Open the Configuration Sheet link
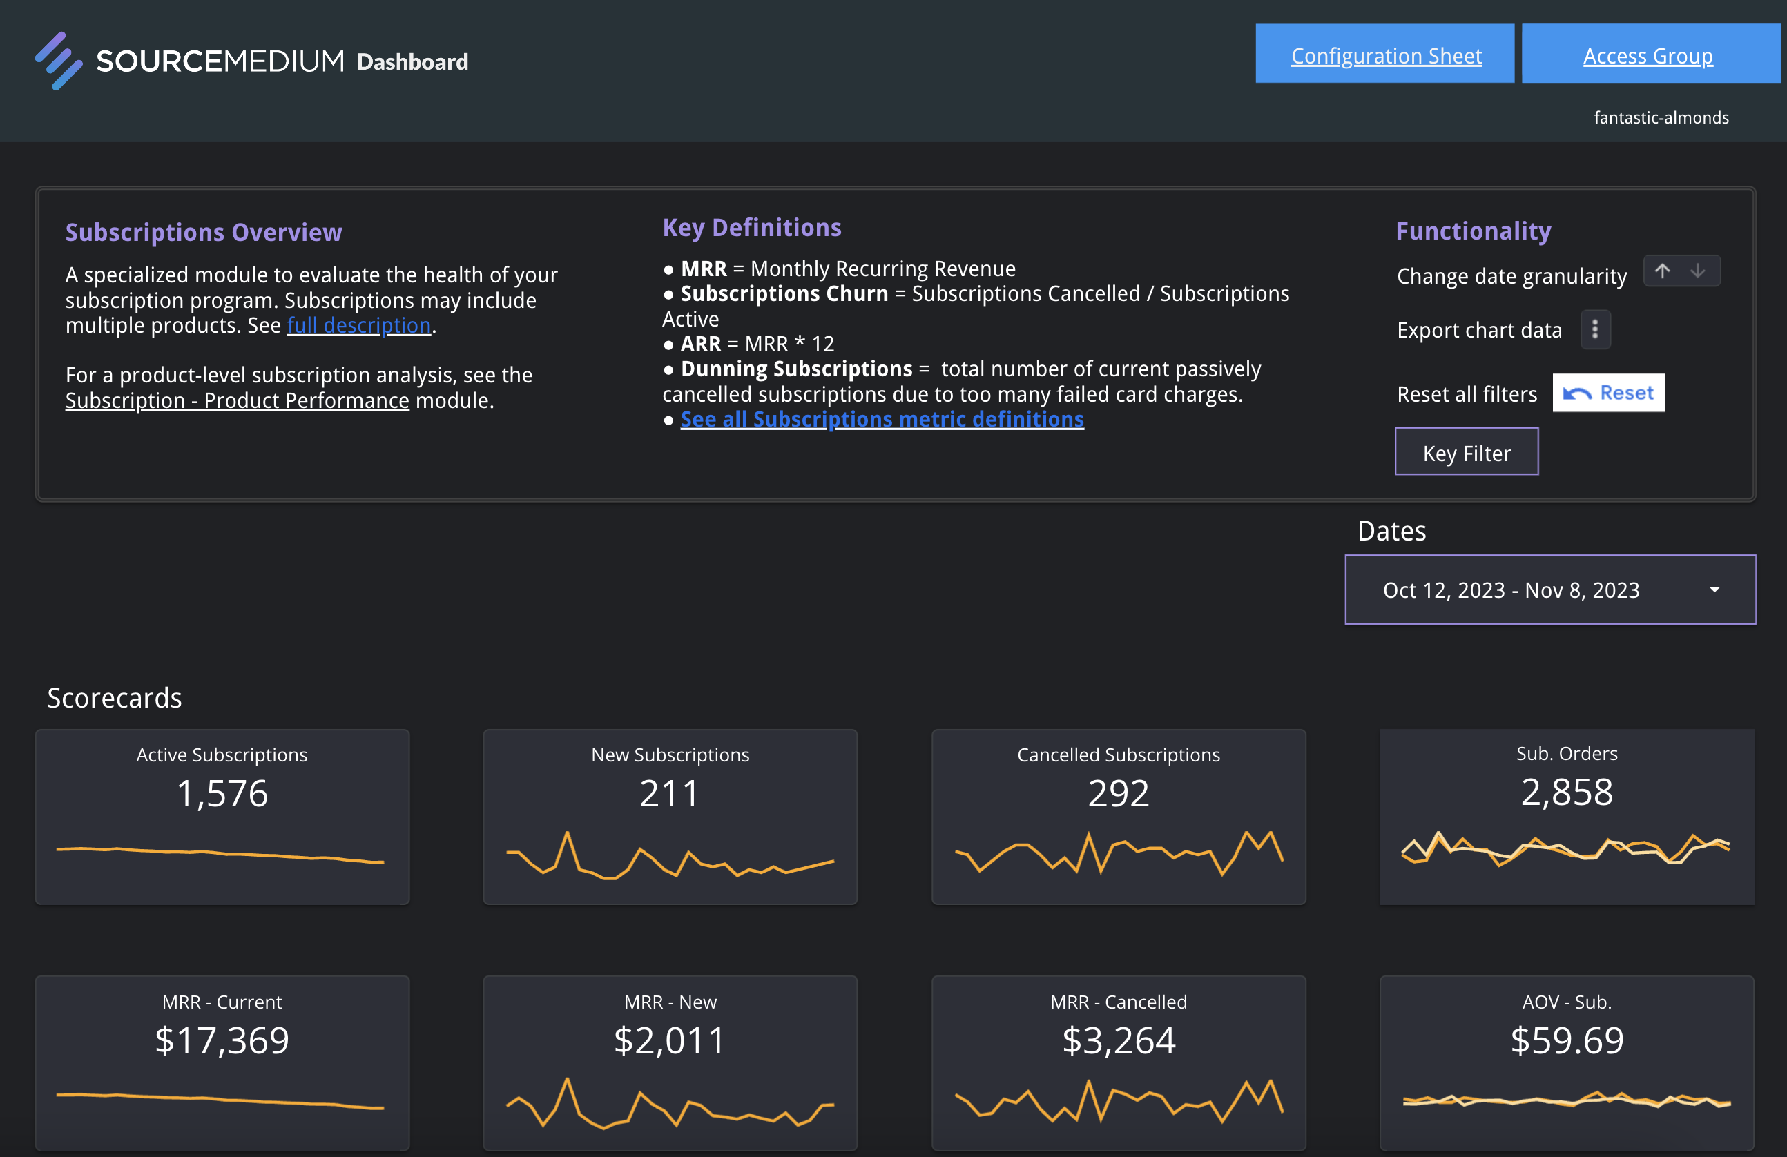1787x1157 pixels. (1385, 55)
